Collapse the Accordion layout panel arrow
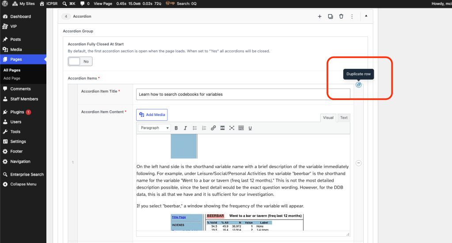Viewport: 452px width, 243px height. pyautogui.click(x=366, y=16)
